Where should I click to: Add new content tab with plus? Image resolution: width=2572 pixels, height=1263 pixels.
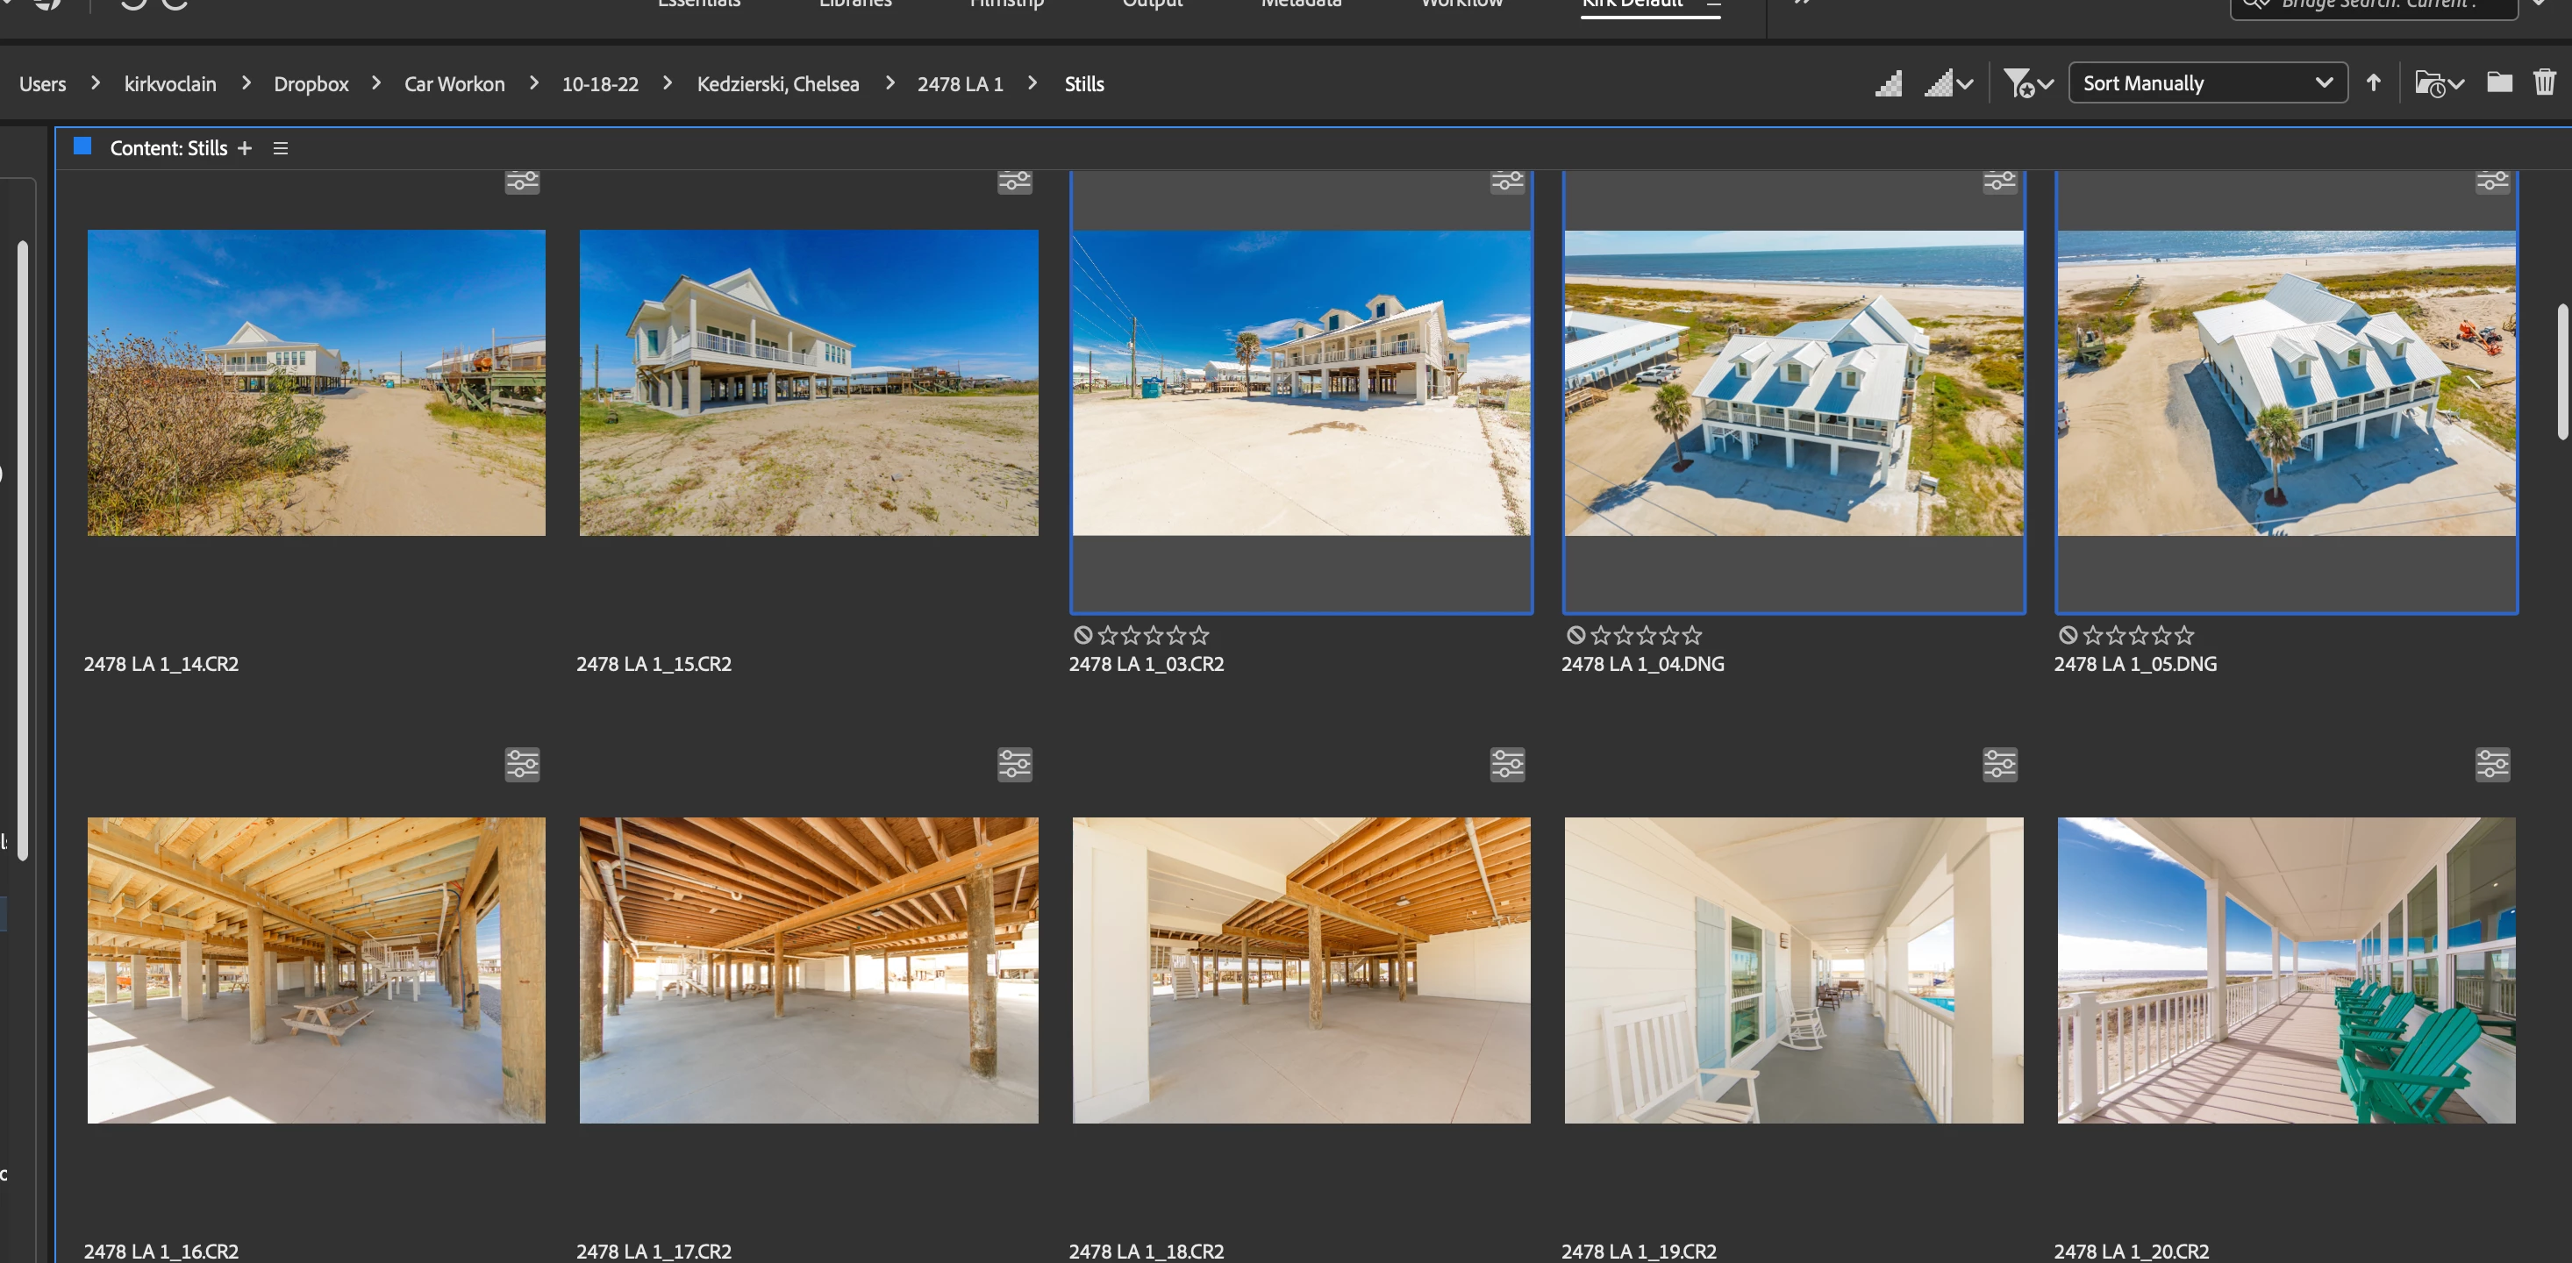pyautogui.click(x=245, y=149)
